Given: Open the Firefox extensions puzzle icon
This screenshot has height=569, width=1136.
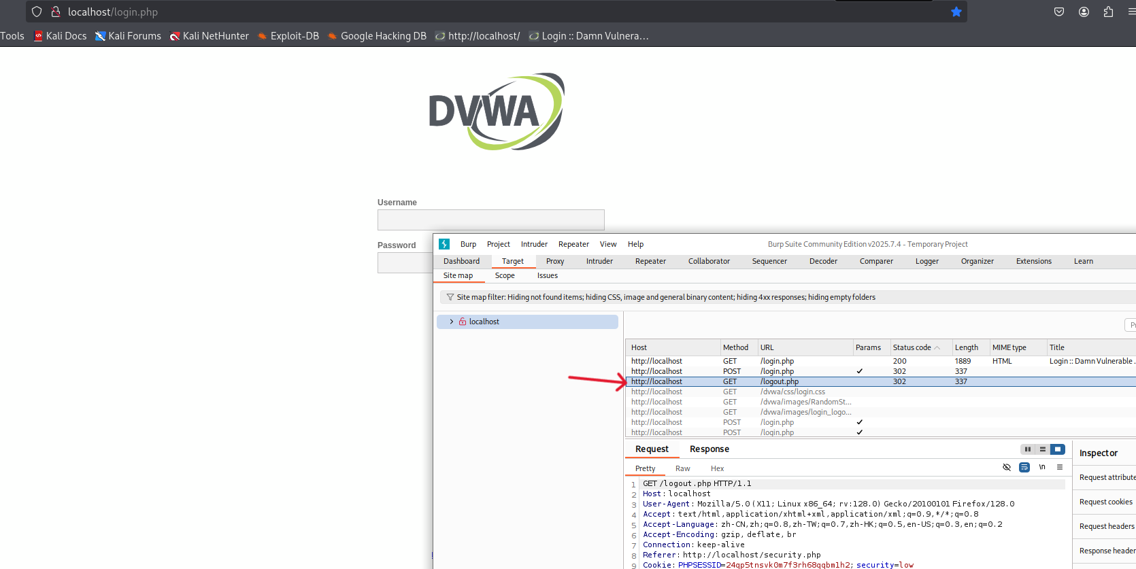Looking at the screenshot, I should pos(1109,12).
